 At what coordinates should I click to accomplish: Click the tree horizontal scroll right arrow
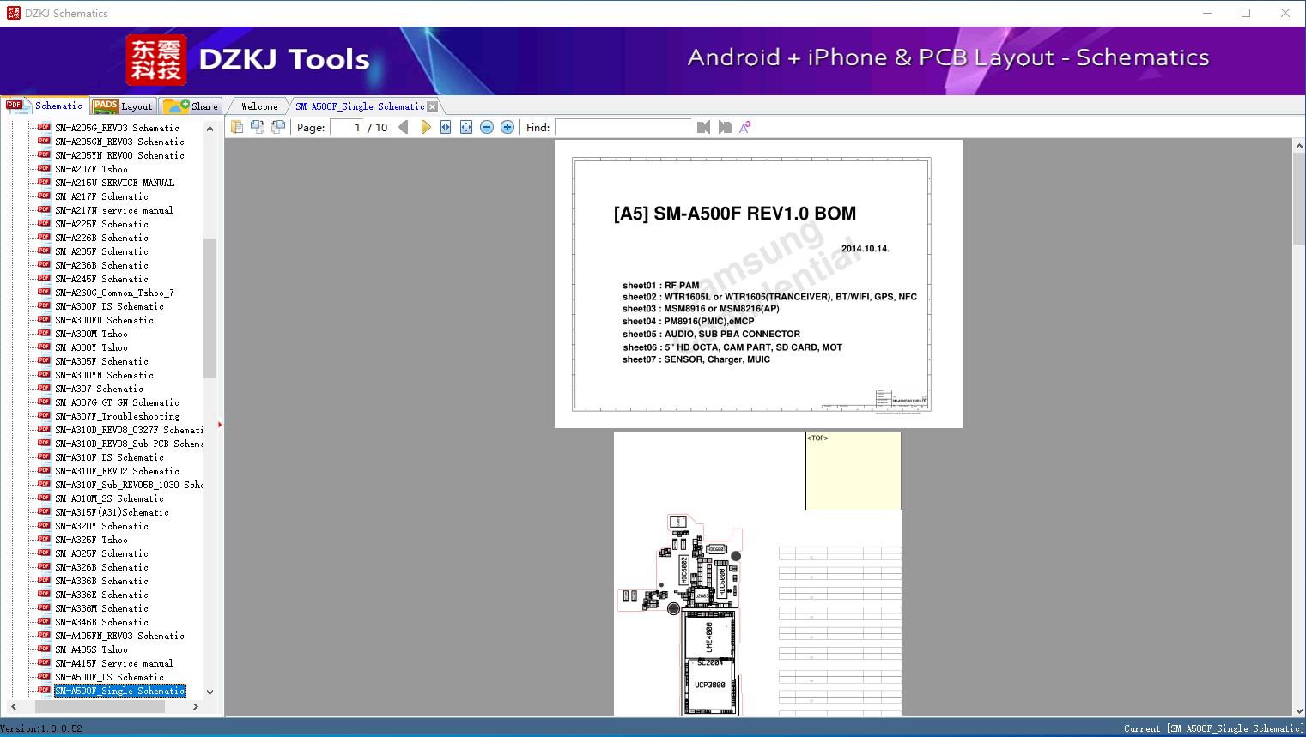pyautogui.click(x=196, y=707)
